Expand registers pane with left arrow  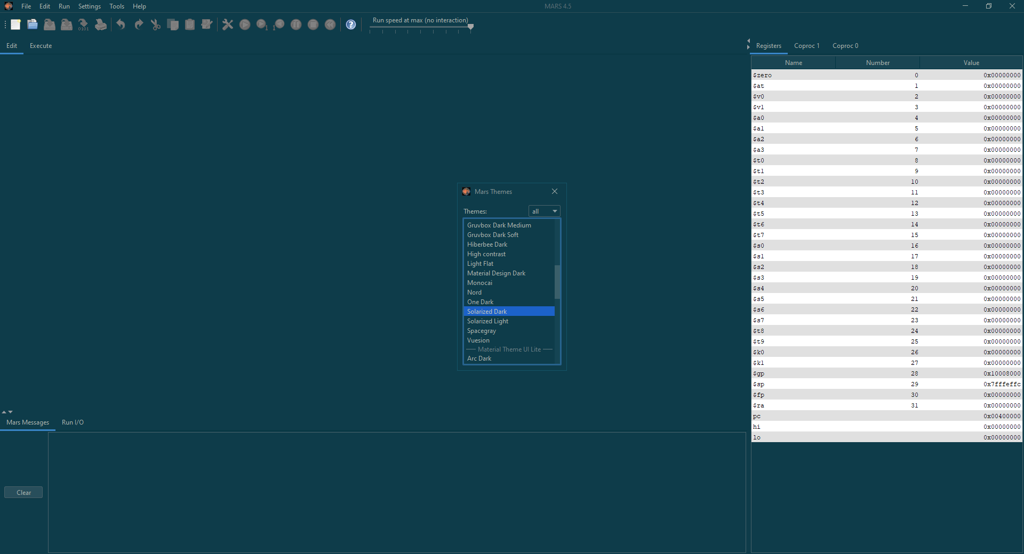748,40
